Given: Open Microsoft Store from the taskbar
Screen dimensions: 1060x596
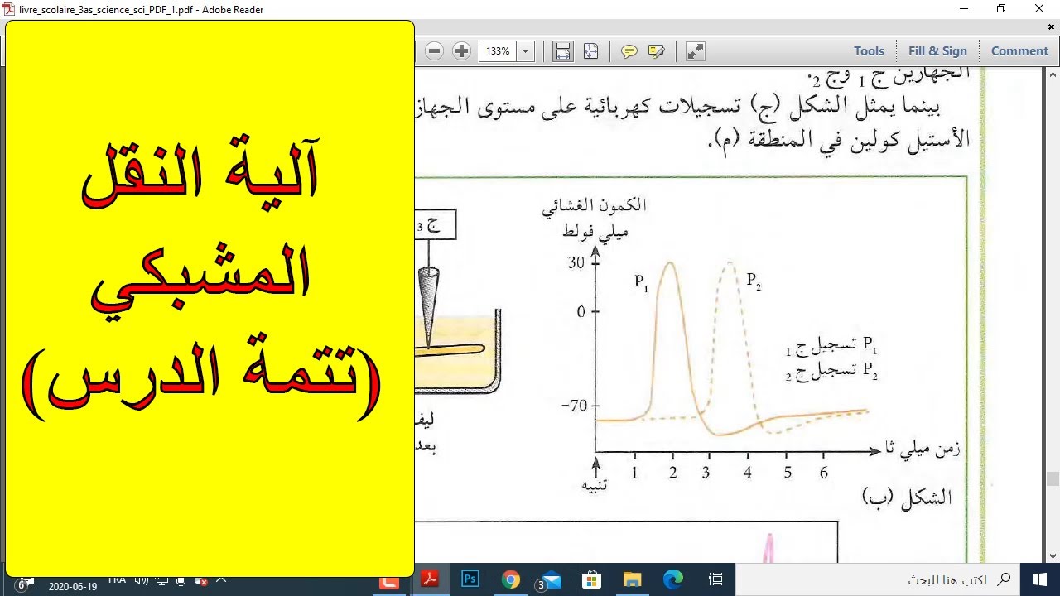Looking at the screenshot, I should coord(590,579).
